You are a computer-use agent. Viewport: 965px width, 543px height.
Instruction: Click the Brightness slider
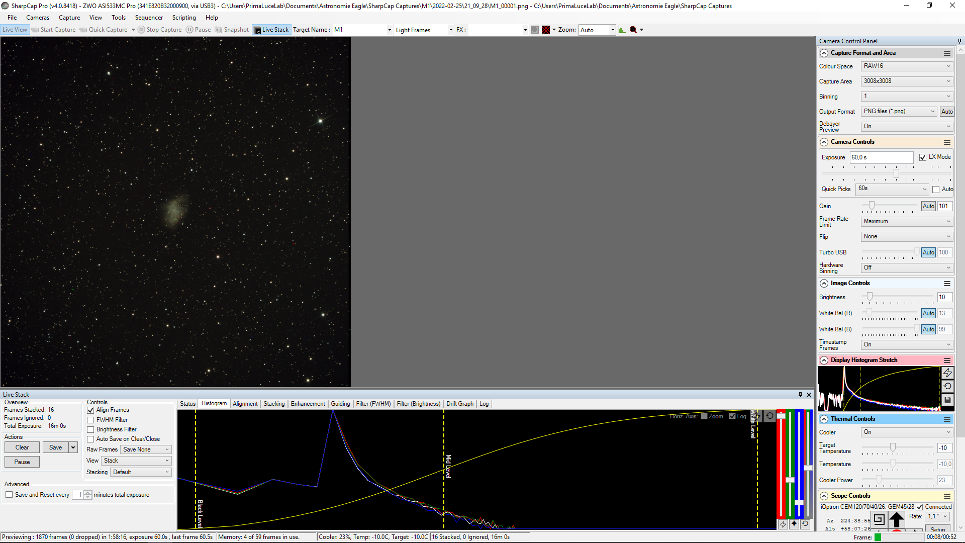(898, 297)
